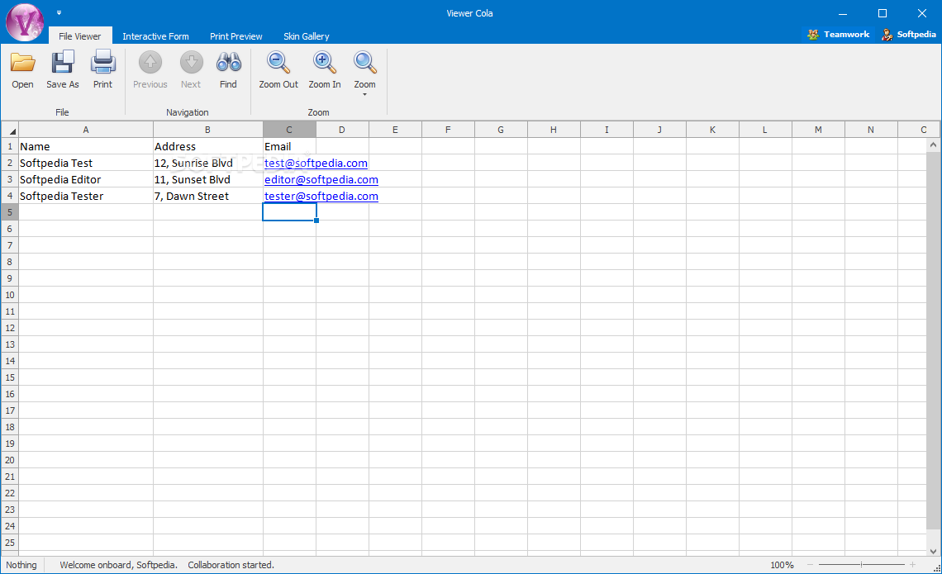Decrease zoom with the status bar minus button

point(810,564)
